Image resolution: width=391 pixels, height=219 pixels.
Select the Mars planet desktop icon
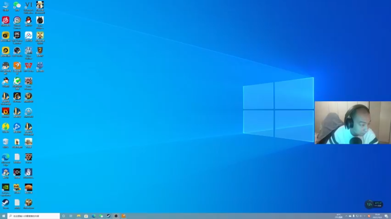point(28,188)
